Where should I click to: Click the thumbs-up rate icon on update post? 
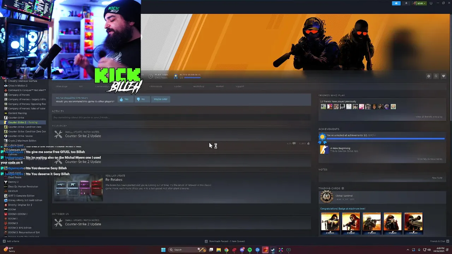(x=308, y=144)
